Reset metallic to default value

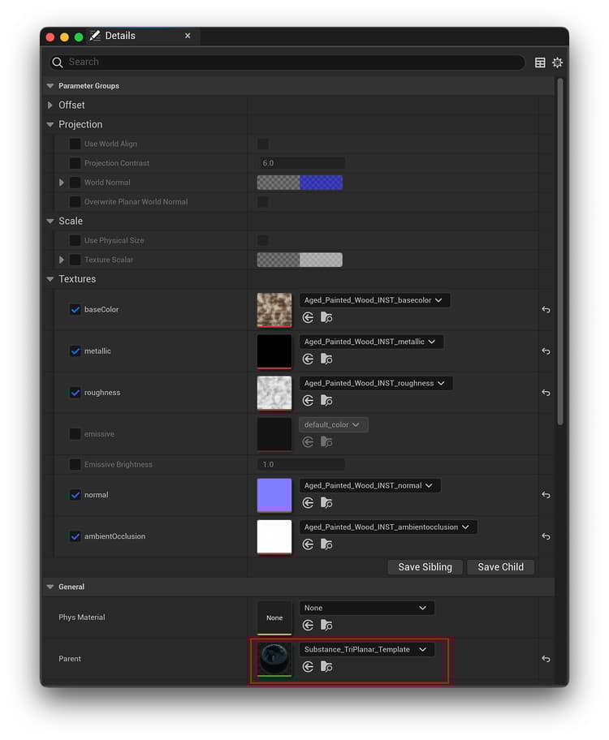pos(546,351)
